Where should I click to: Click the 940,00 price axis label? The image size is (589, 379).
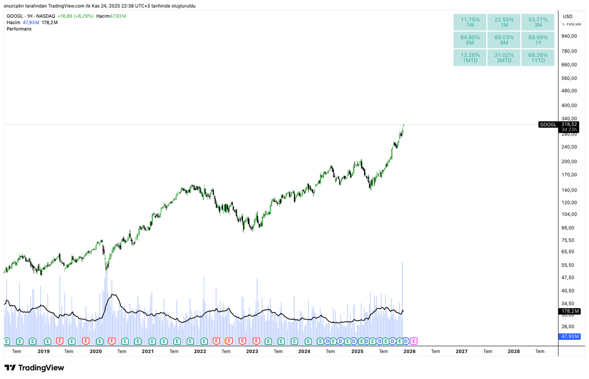point(570,36)
